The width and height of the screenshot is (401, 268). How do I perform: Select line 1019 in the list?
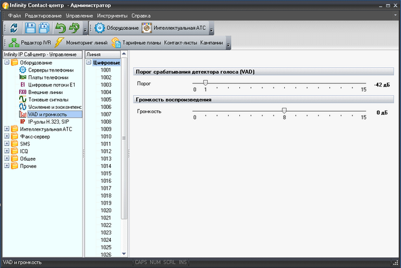click(x=106, y=203)
